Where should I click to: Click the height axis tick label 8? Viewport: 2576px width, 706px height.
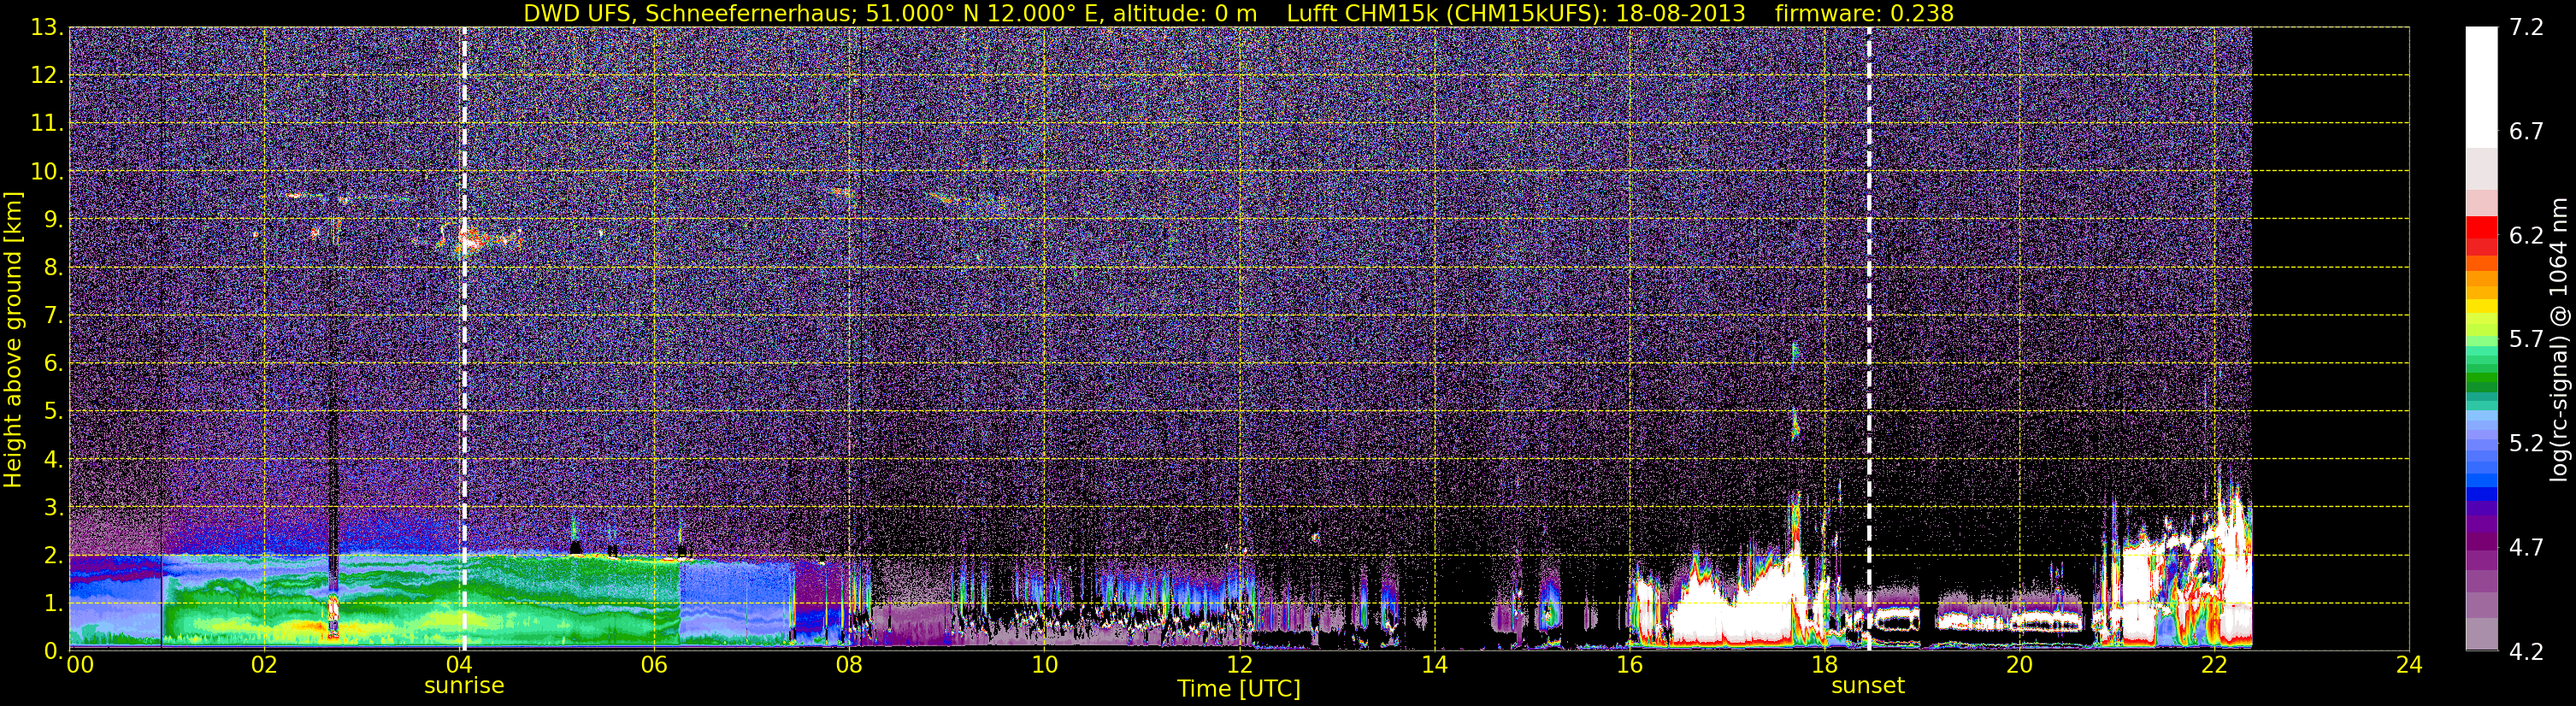pyautogui.click(x=53, y=268)
